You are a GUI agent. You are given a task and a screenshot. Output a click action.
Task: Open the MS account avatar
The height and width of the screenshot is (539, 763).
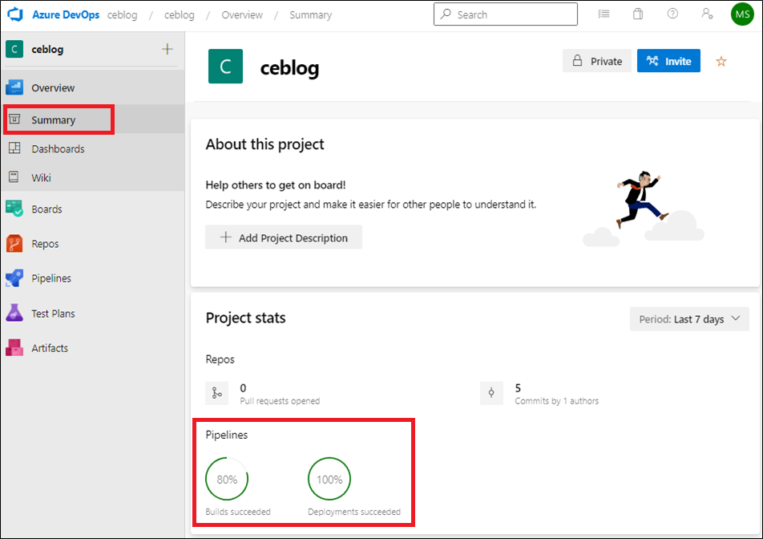click(742, 14)
